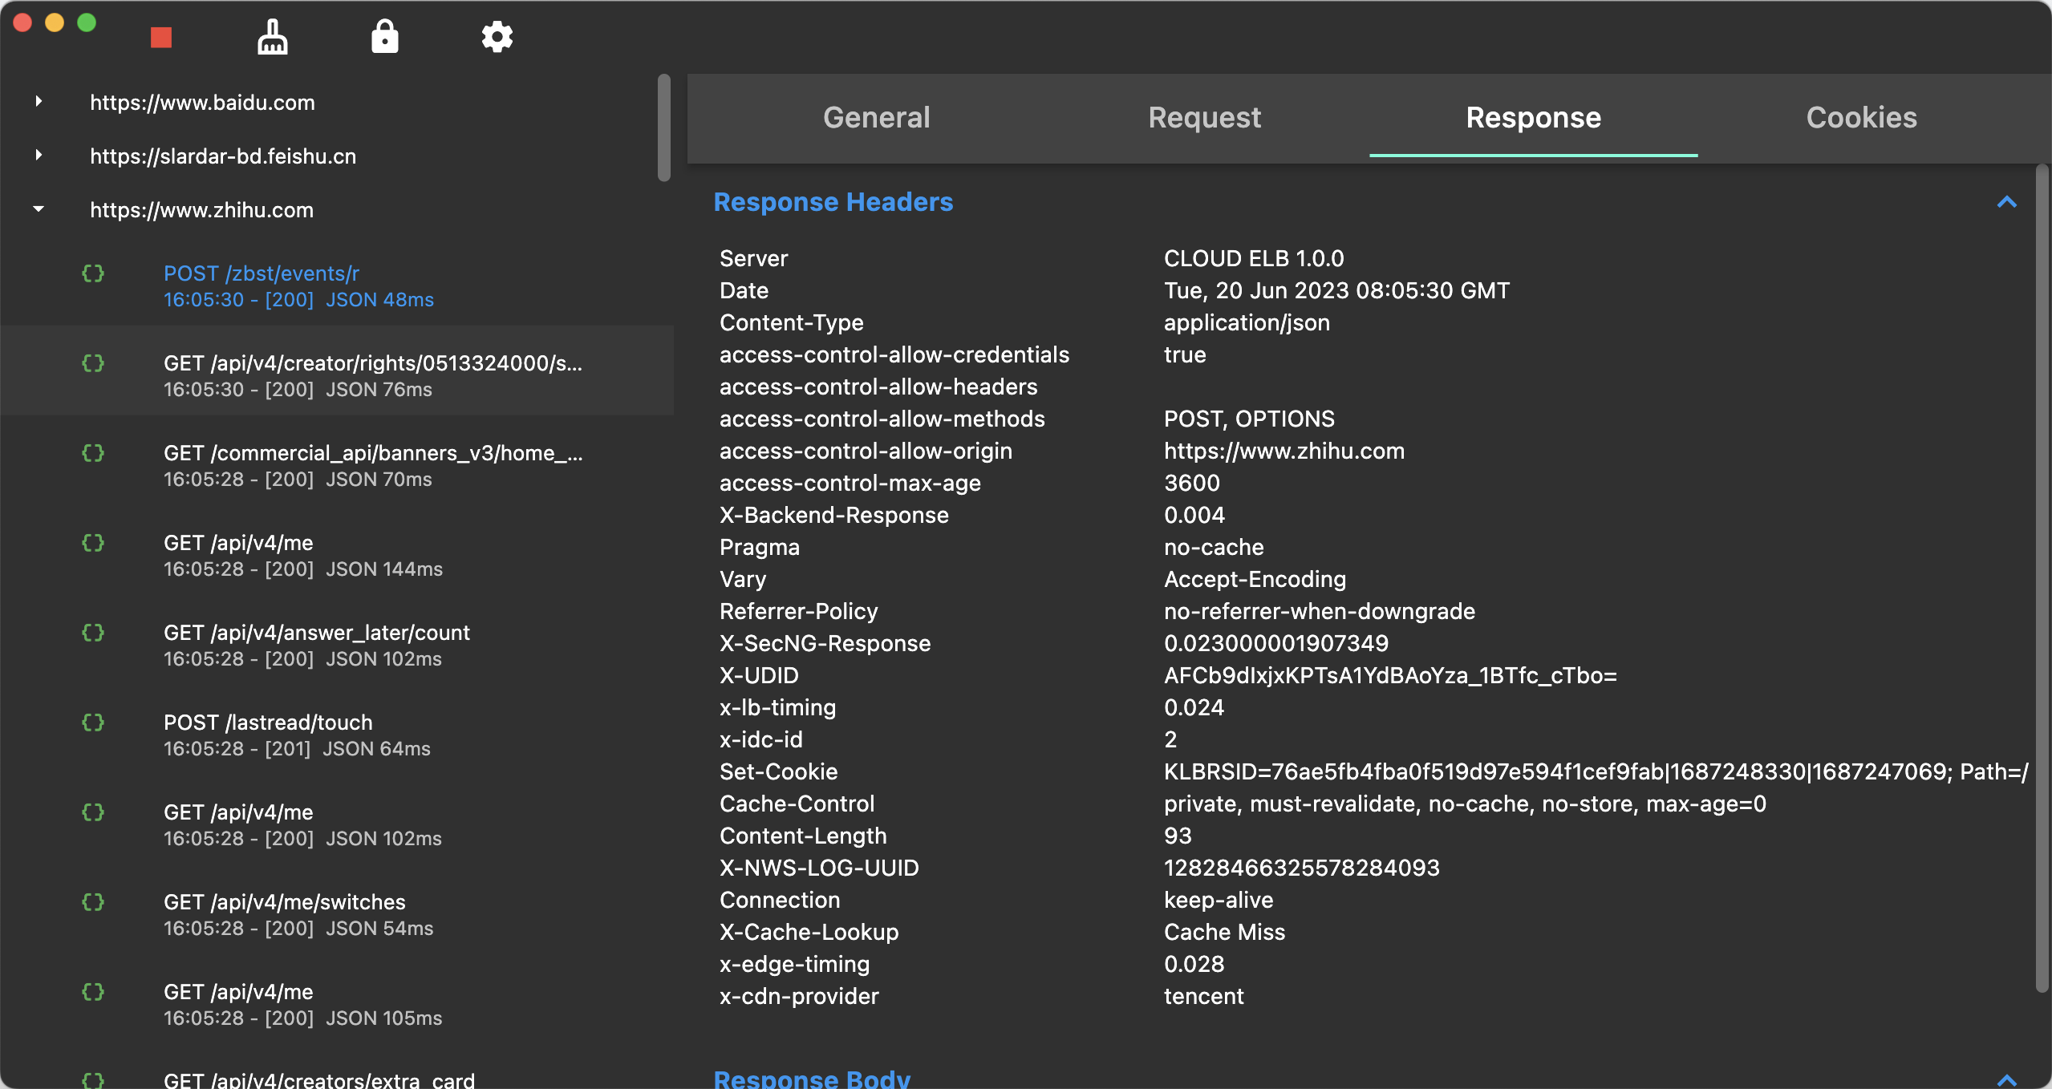Clear request list with broom icon
The height and width of the screenshot is (1089, 2052).
click(x=273, y=37)
